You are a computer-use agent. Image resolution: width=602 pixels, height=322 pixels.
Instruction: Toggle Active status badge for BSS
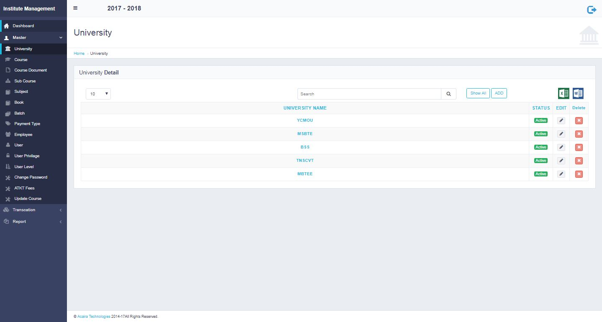click(541, 147)
